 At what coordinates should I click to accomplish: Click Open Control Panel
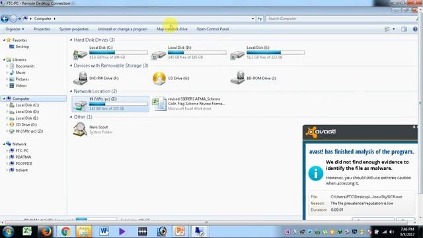pyautogui.click(x=213, y=29)
